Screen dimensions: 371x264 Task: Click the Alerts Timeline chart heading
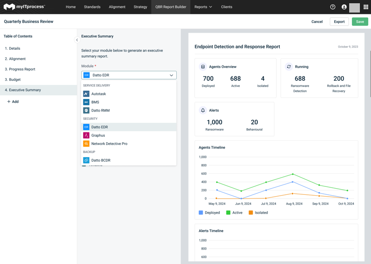(x=211, y=231)
